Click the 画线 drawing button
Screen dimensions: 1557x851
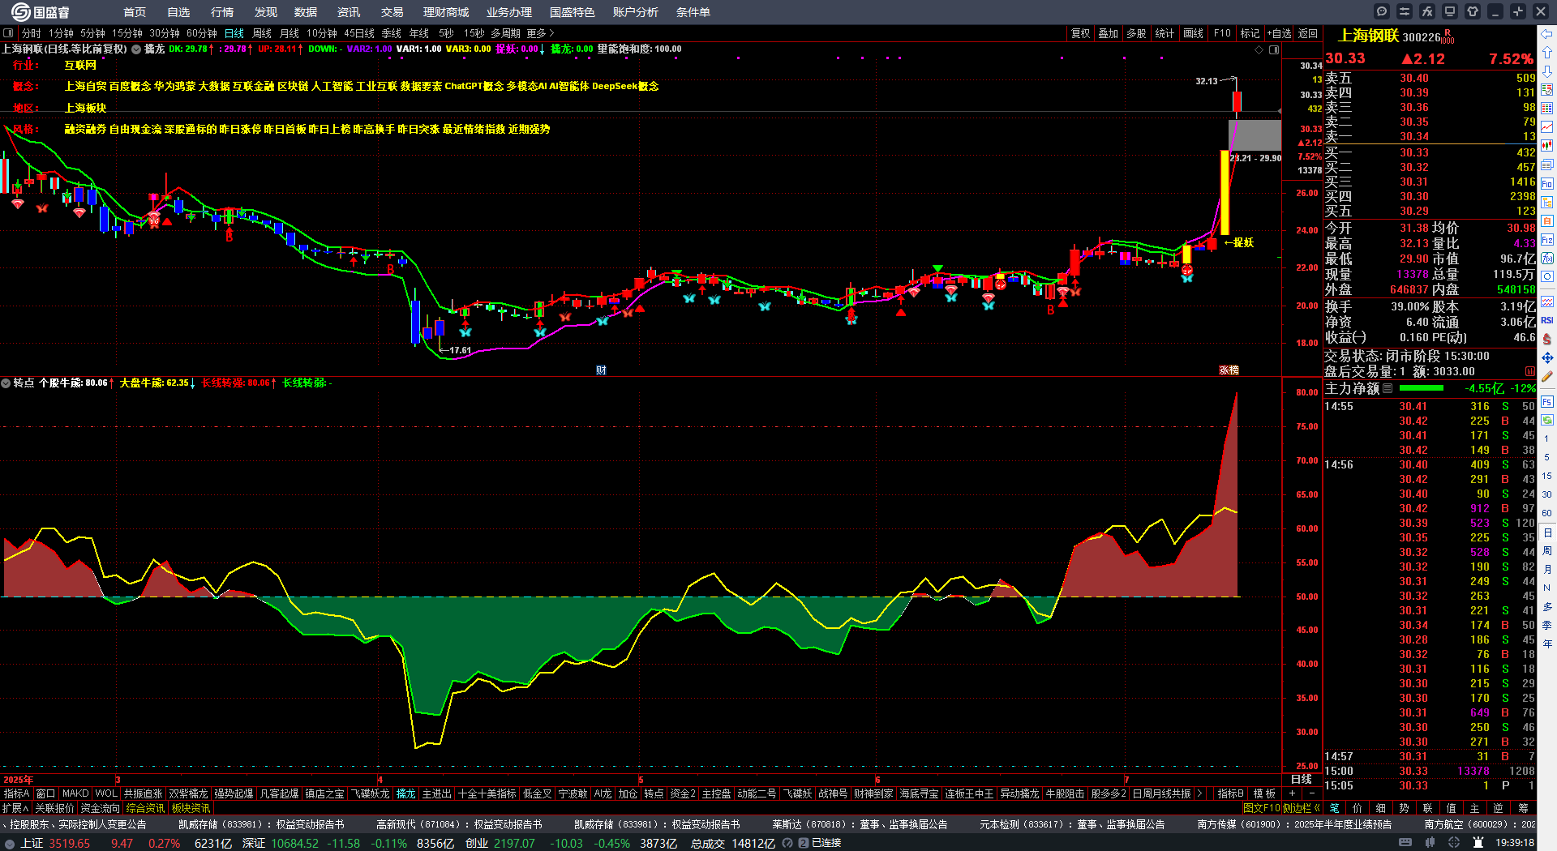[1194, 33]
